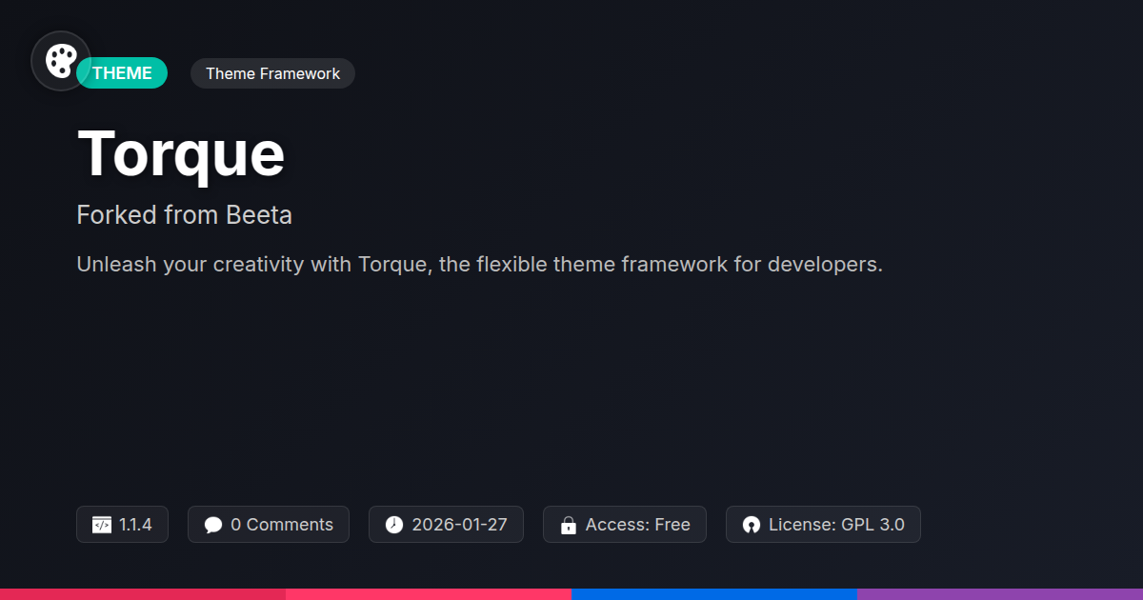This screenshot has width=1143, height=600.
Task: Click the Access: Free label
Action: click(637, 525)
